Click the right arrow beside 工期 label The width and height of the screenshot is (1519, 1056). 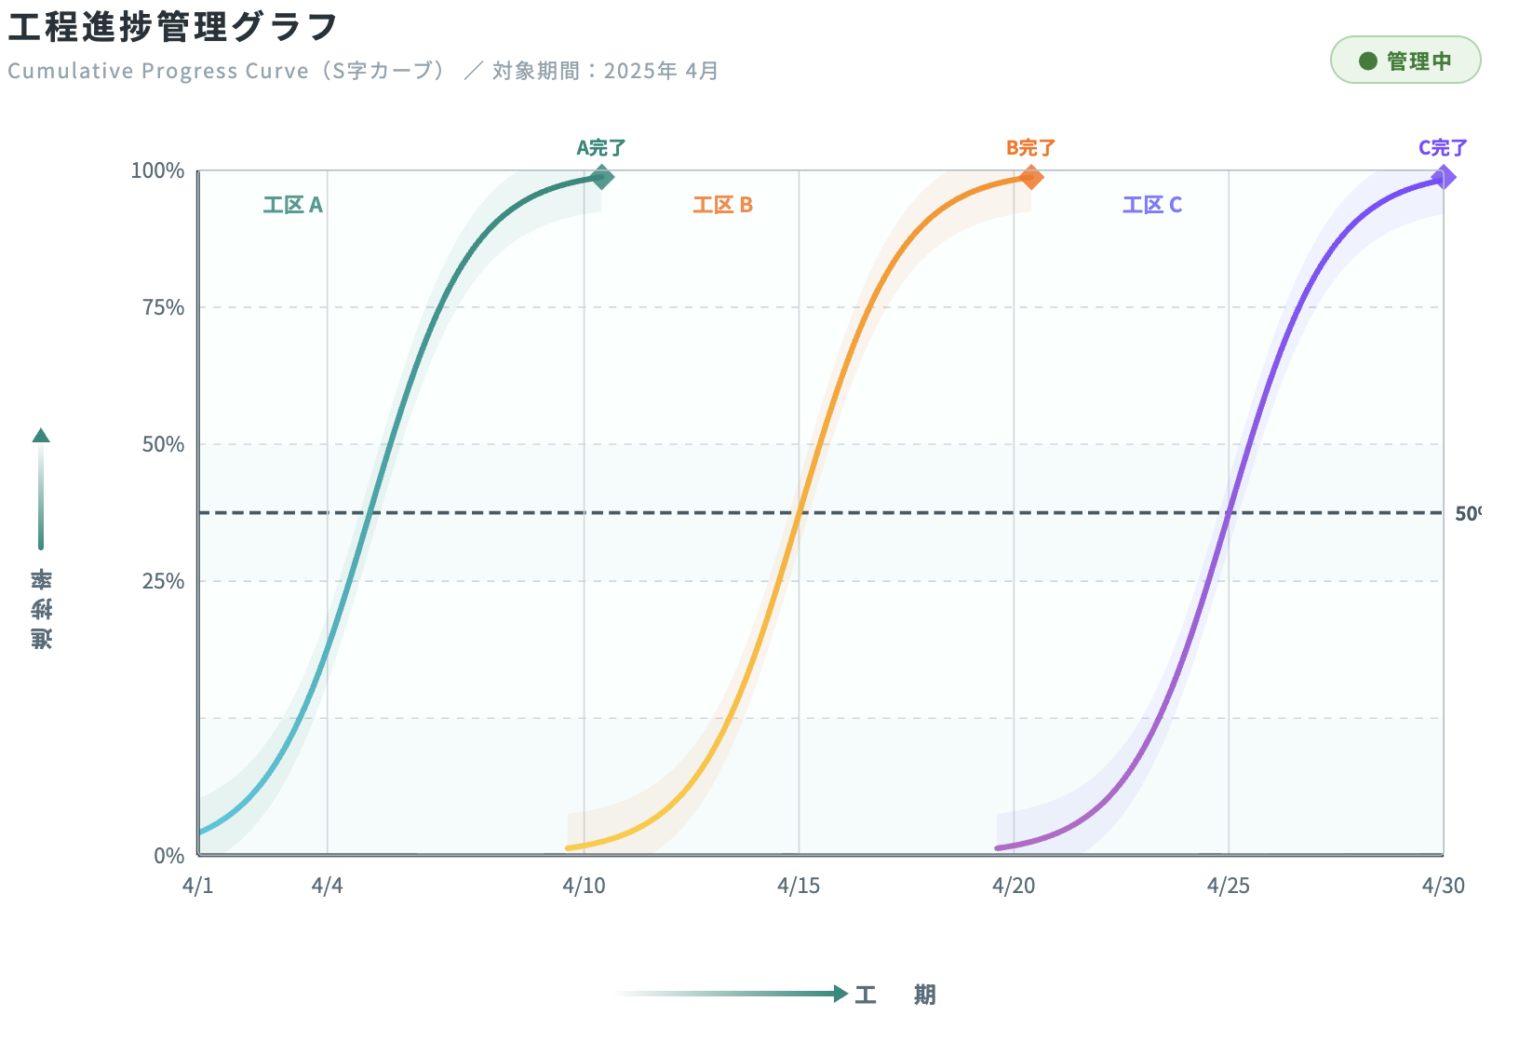(x=840, y=994)
